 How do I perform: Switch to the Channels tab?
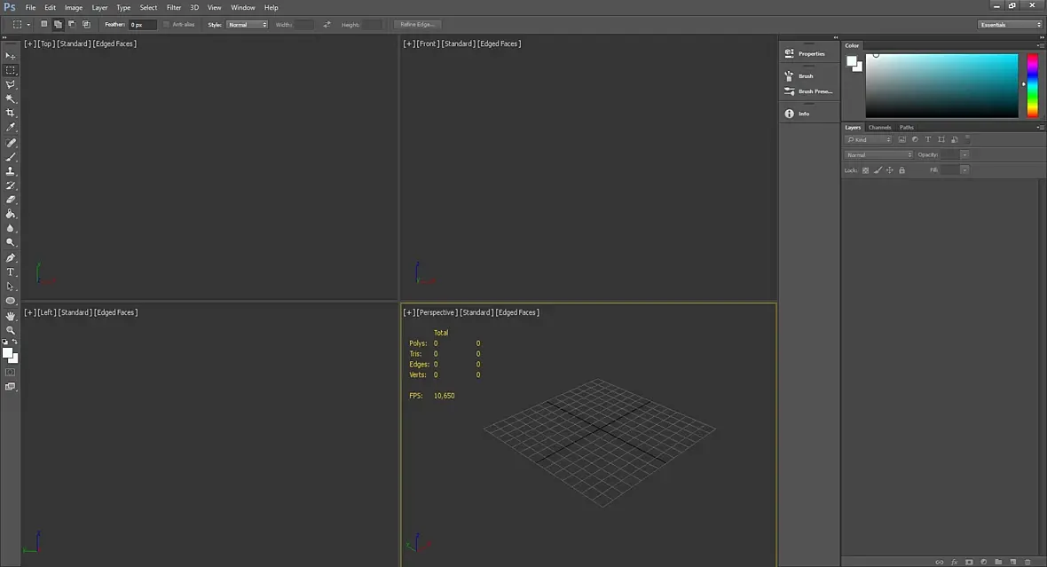coord(879,127)
